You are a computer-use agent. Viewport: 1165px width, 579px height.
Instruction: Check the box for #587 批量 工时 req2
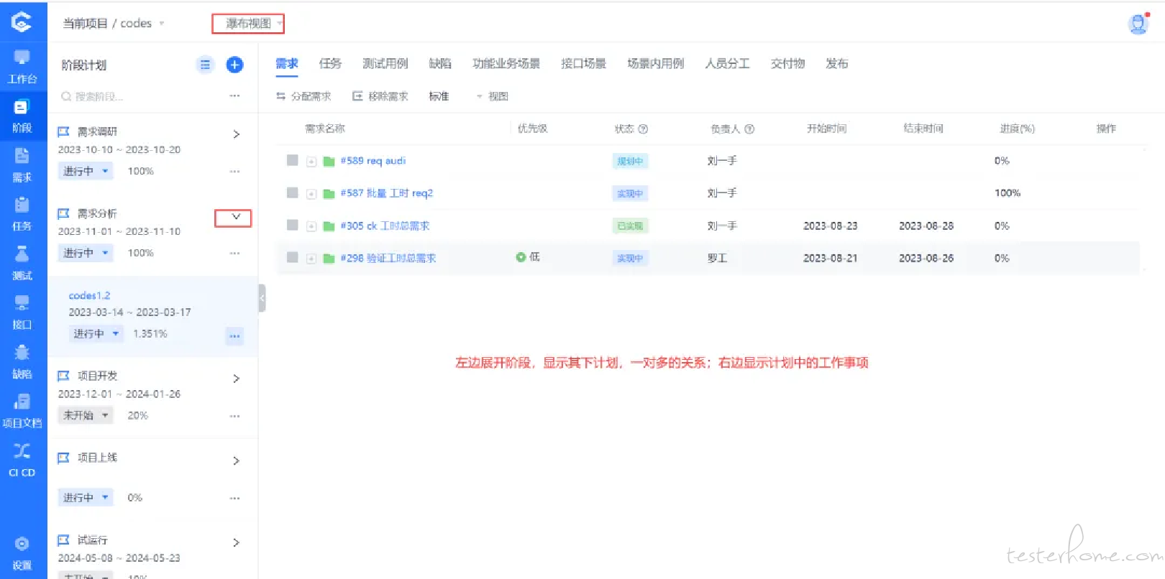(x=292, y=193)
